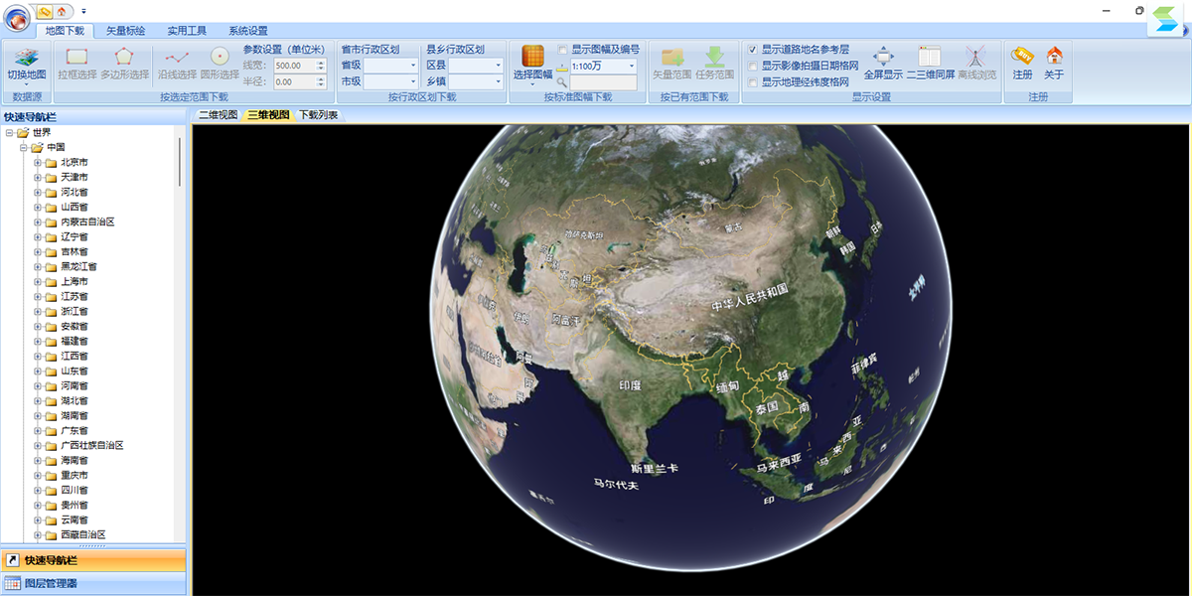
Task: Click the 图层管理器 panel button
Action: (x=93, y=584)
